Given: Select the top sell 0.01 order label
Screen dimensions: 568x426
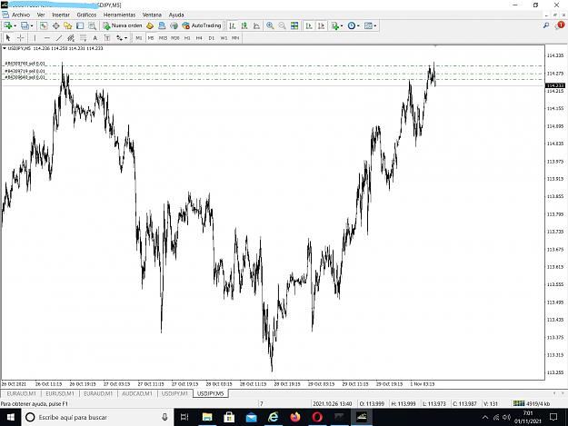Looking at the screenshot, I should point(25,64).
